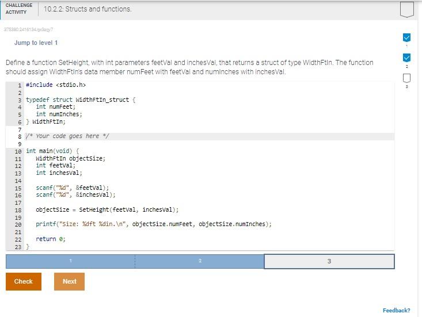
Task: Click the 'int feetVal;' declaration line
Action: point(56,165)
